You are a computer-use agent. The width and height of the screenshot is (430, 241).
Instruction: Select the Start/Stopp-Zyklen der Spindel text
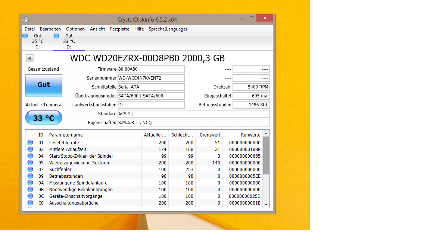(x=81, y=156)
